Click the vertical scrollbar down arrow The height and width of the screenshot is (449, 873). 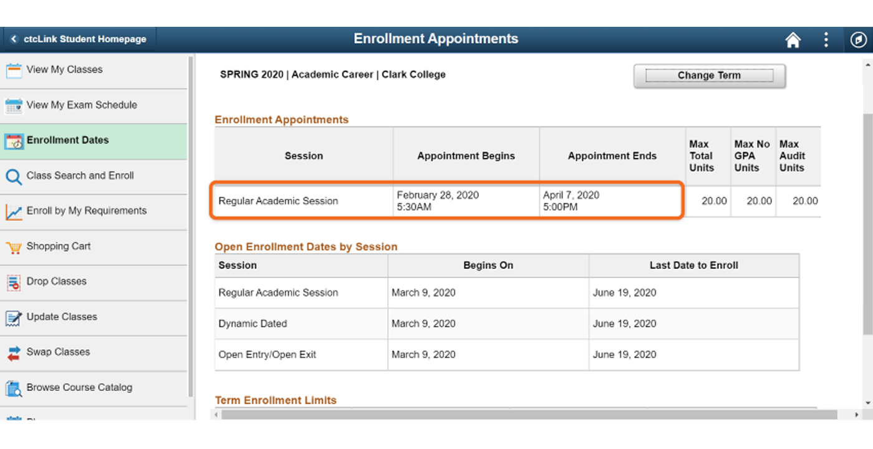pyautogui.click(x=867, y=403)
